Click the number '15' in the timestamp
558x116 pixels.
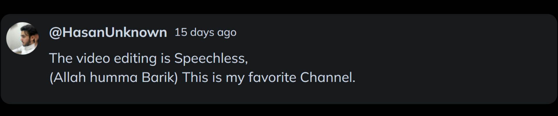(180, 32)
